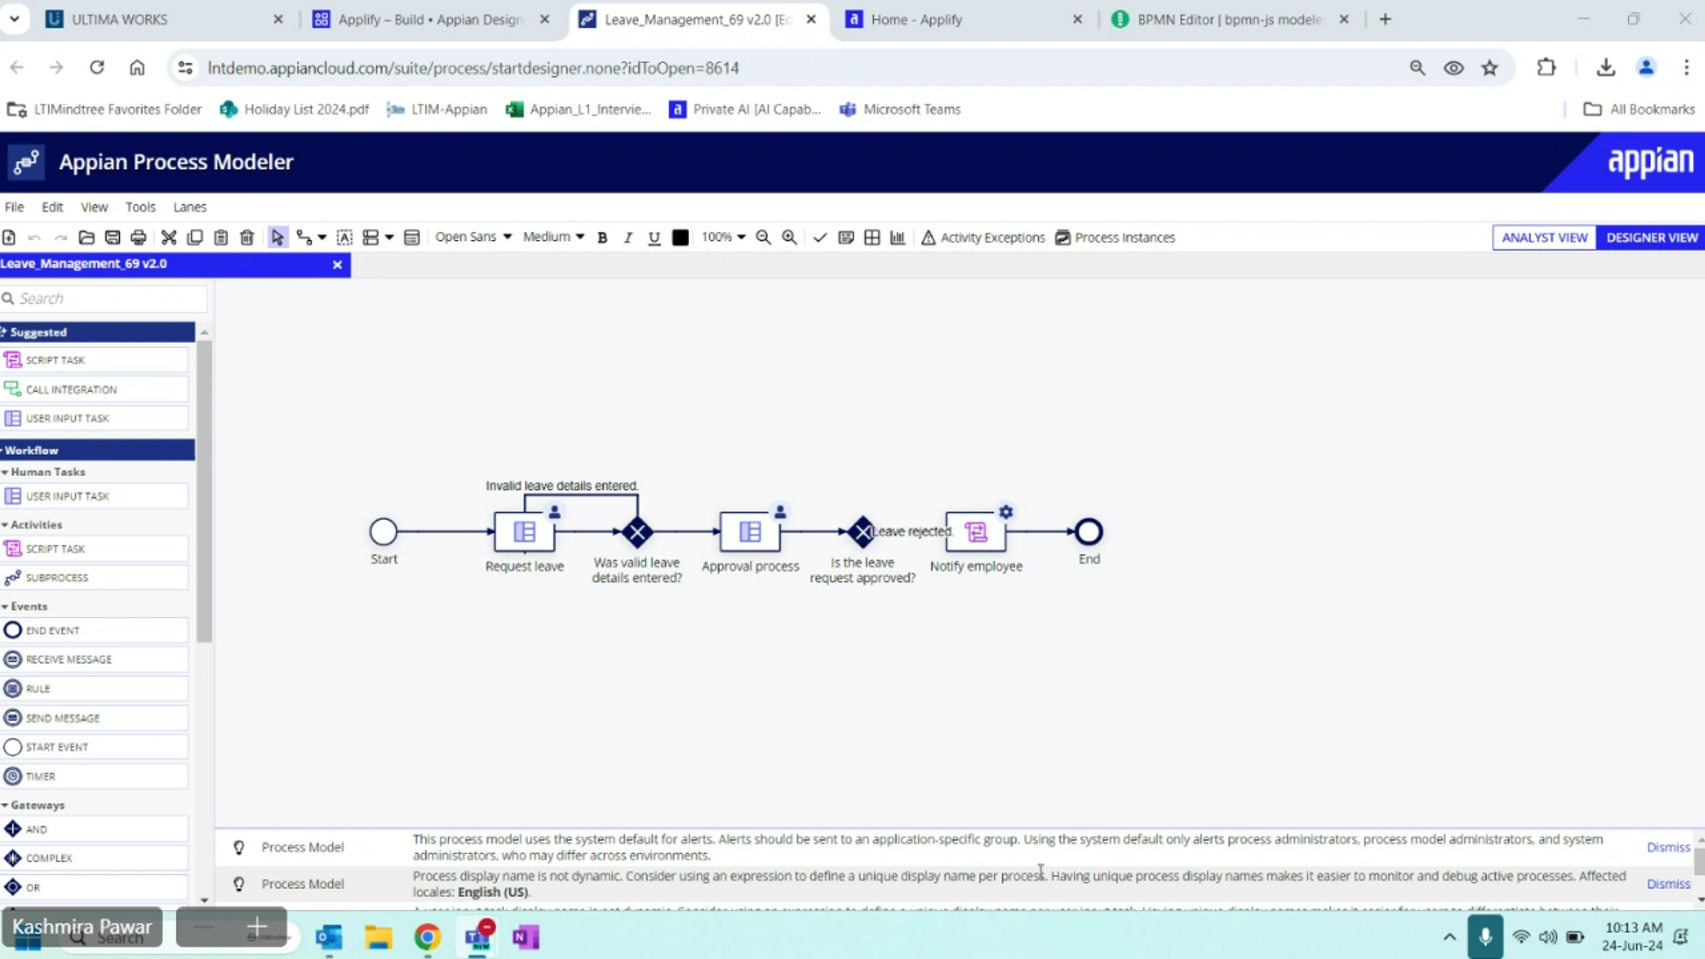
Task: Print the process model diagram
Action: tap(139, 238)
